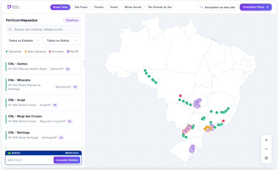The height and width of the screenshot is (170, 278).
Task: Click the license plate input ABC1D23
Action: click(x=29, y=160)
